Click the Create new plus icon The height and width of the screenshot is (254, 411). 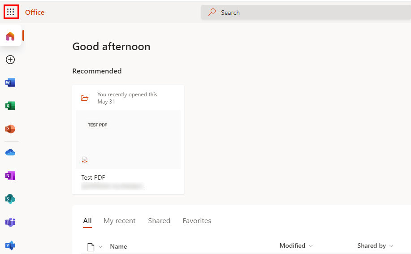click(10, 60)
